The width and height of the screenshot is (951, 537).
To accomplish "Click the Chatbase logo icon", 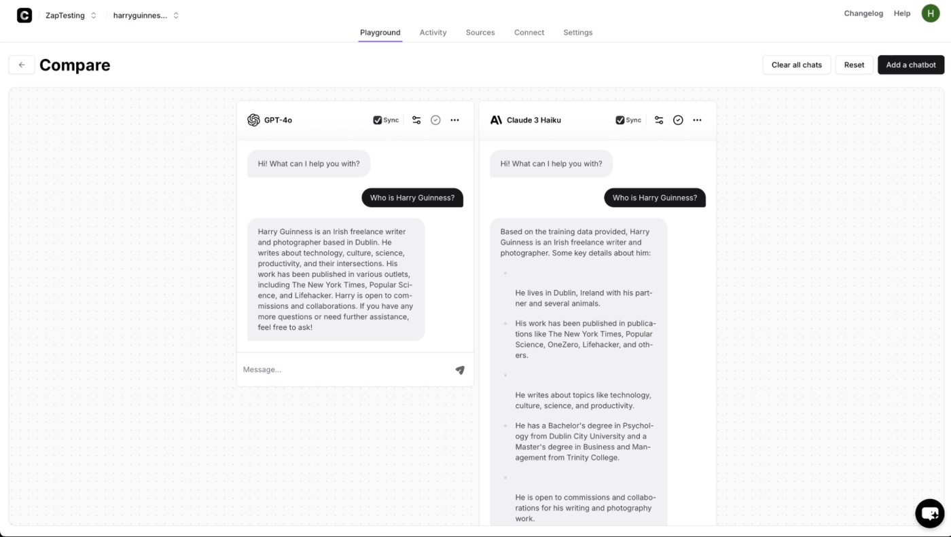I will coord(24,15).
